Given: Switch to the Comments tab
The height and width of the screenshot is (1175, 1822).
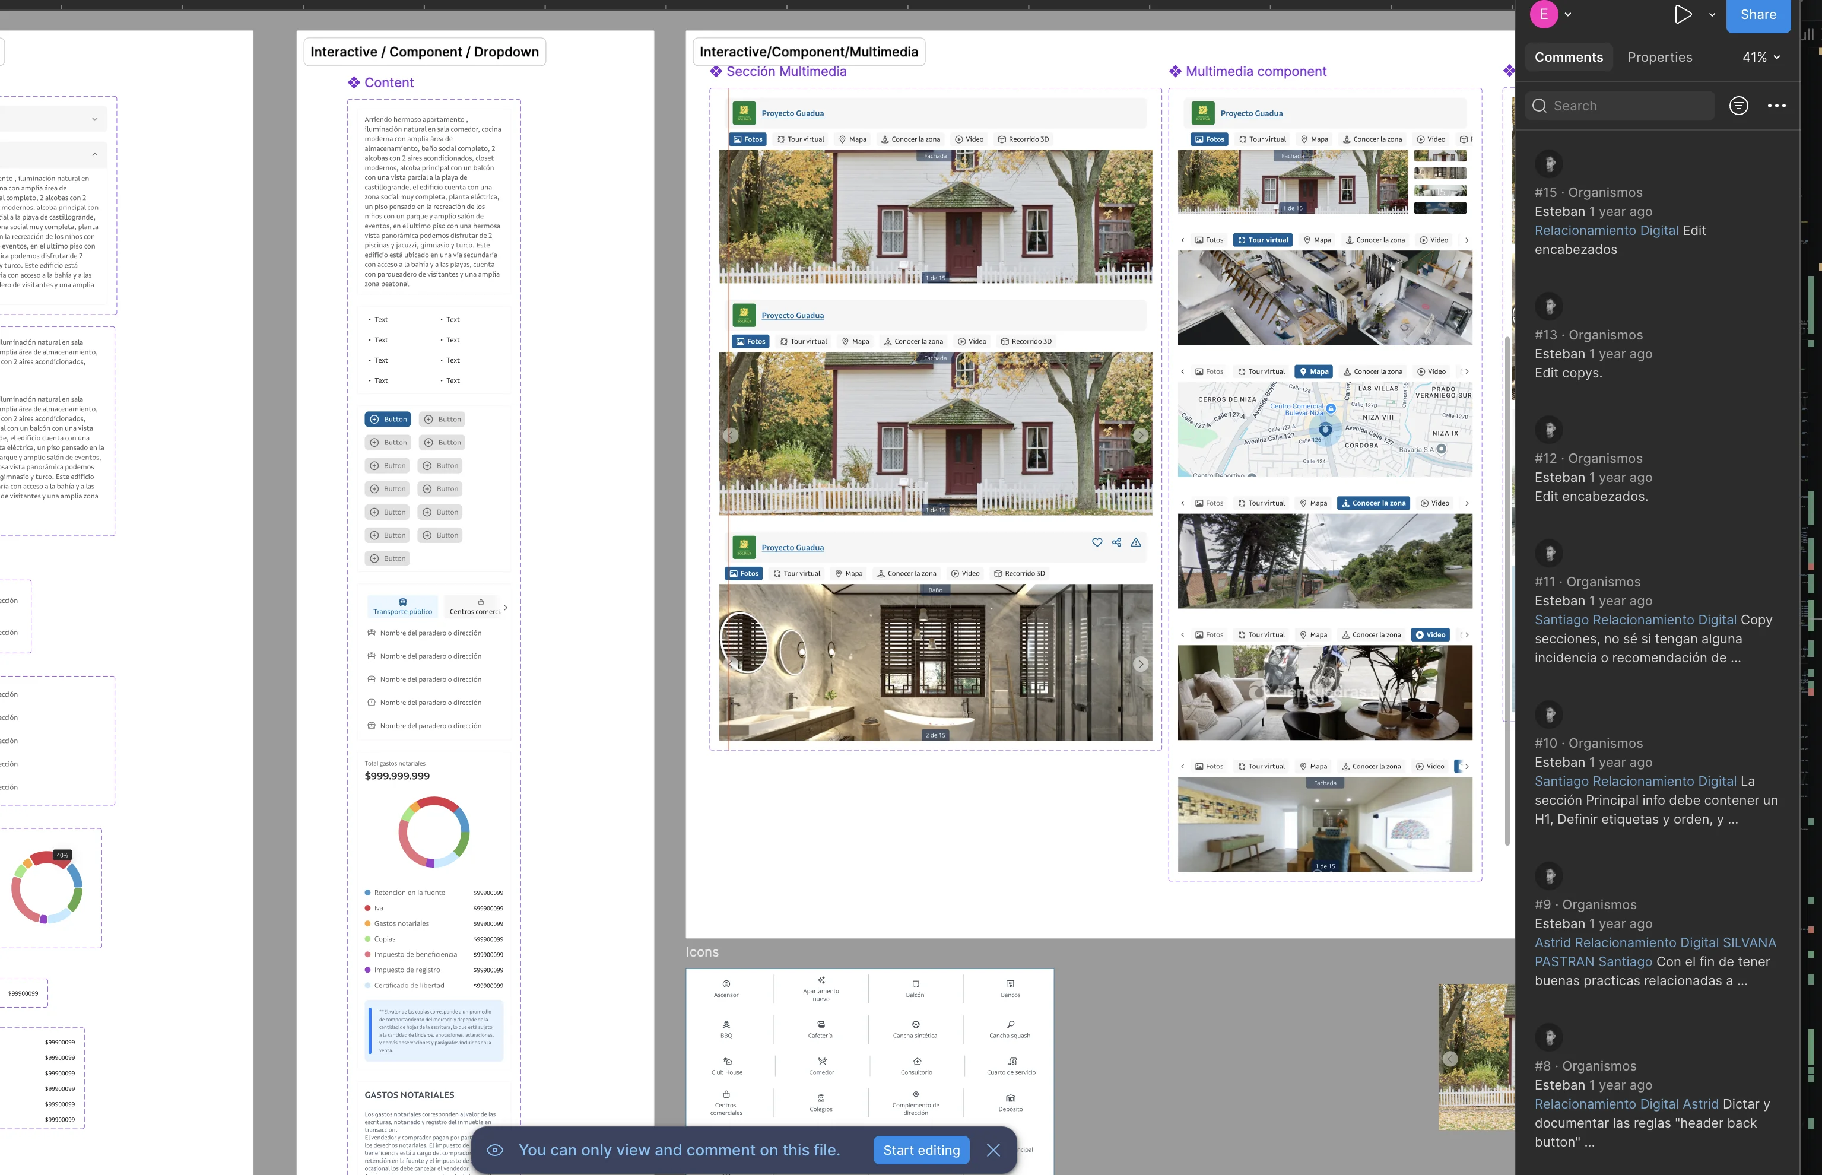Looking at the screenshot, I should pos(1569,57).
